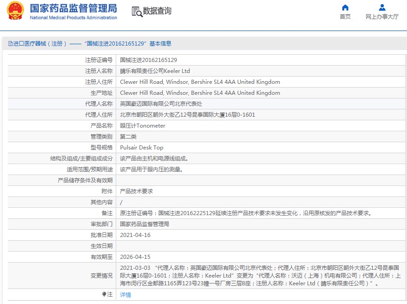The image size is (407, 304).
Task: Click the 变更情况 row label
Action: point(102,276)
